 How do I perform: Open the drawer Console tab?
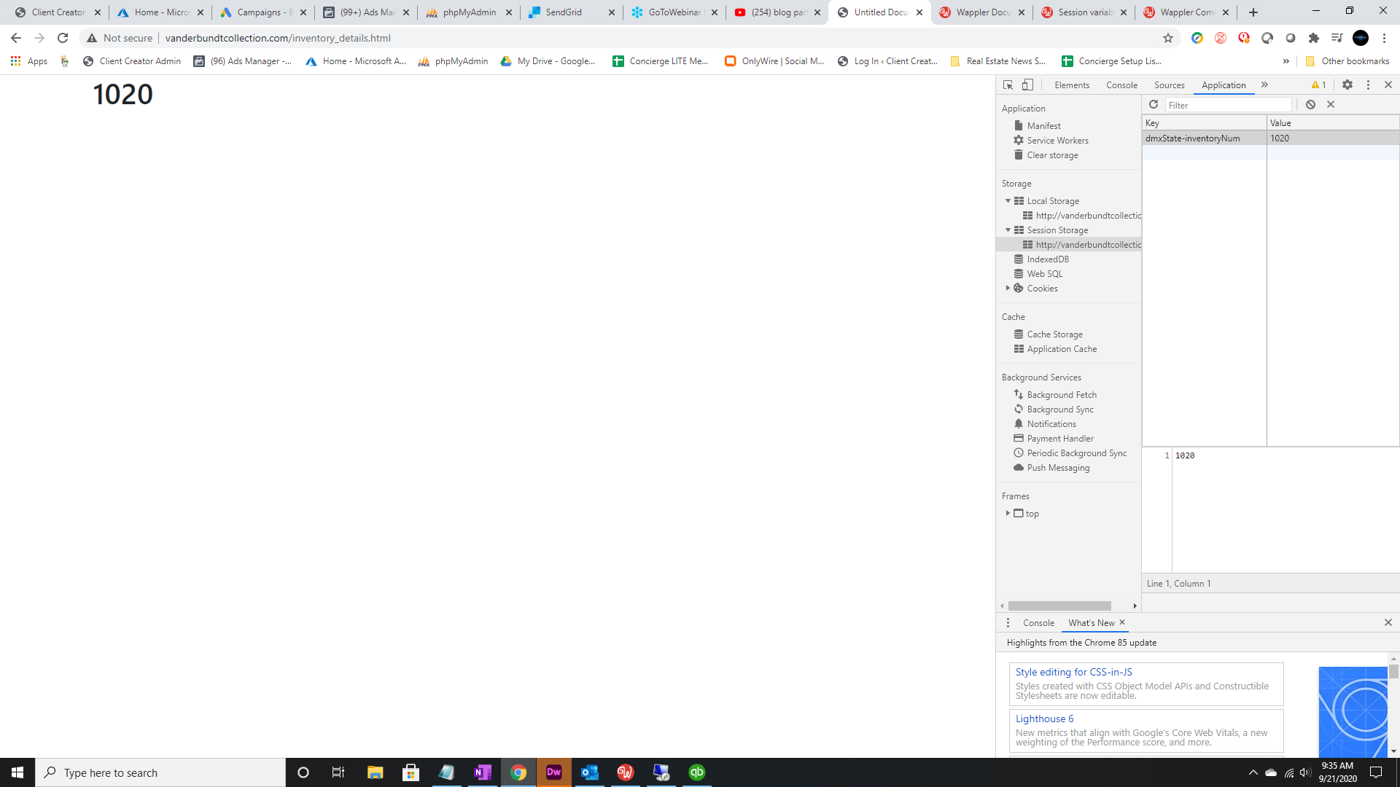pos(1038,623)
